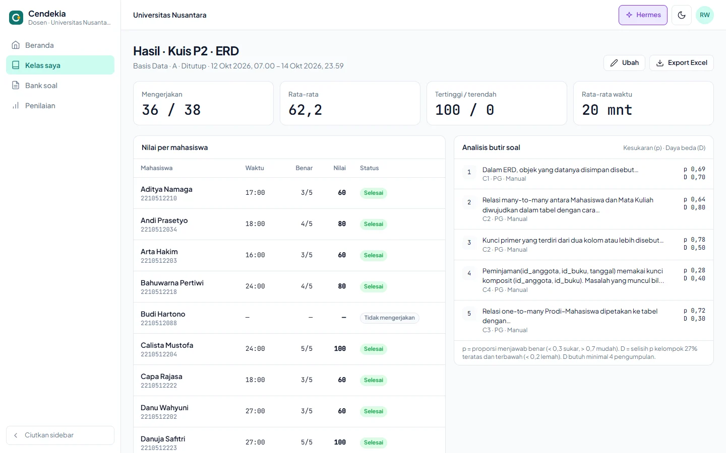
Task: Select Kelas saya in the sidebar
Action: [60, 65]
